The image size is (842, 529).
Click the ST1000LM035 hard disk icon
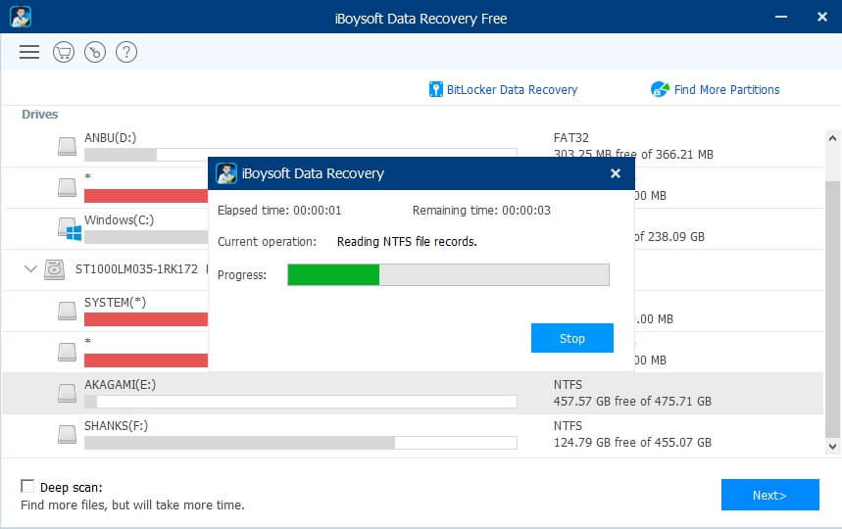(54, 269)
